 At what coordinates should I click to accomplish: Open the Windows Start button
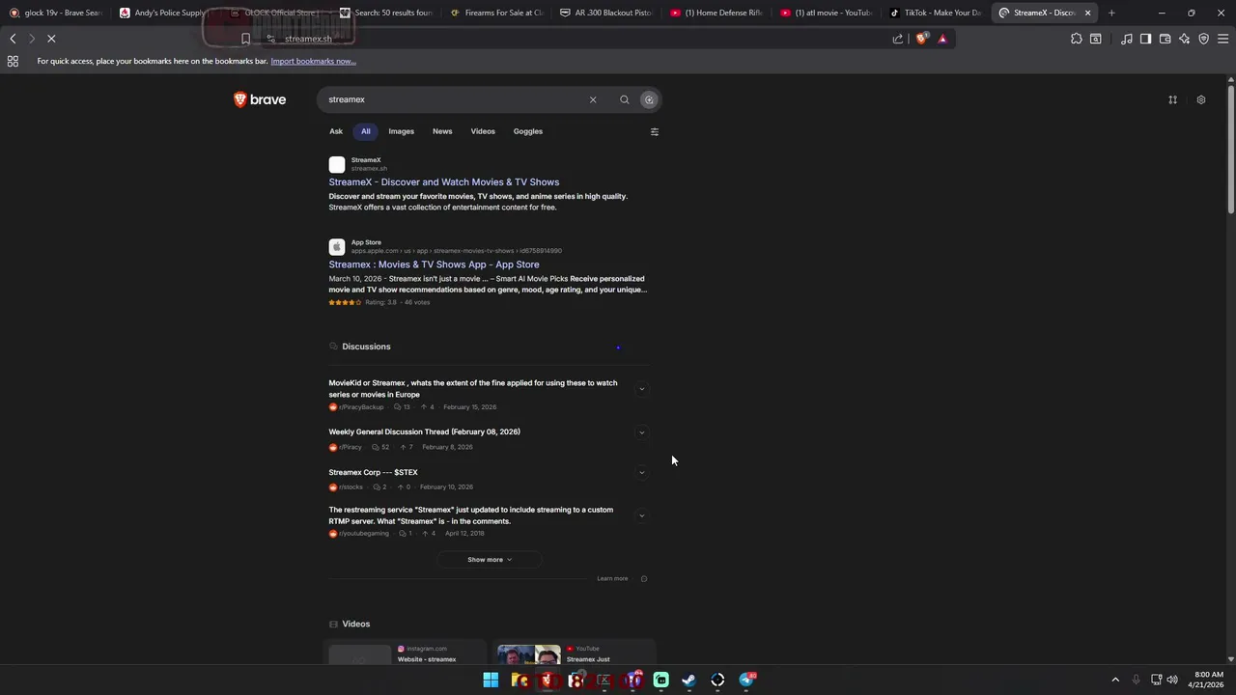(x=491, y=681)
